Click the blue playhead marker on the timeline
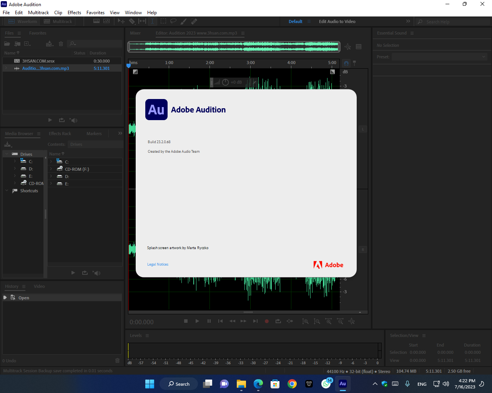This screenshot has height=393, width=492. 129,66
